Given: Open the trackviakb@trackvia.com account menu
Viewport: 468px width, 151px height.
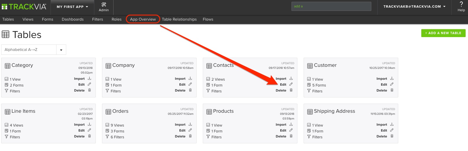Looking at the screenshot, I should [x=414, y=6].
